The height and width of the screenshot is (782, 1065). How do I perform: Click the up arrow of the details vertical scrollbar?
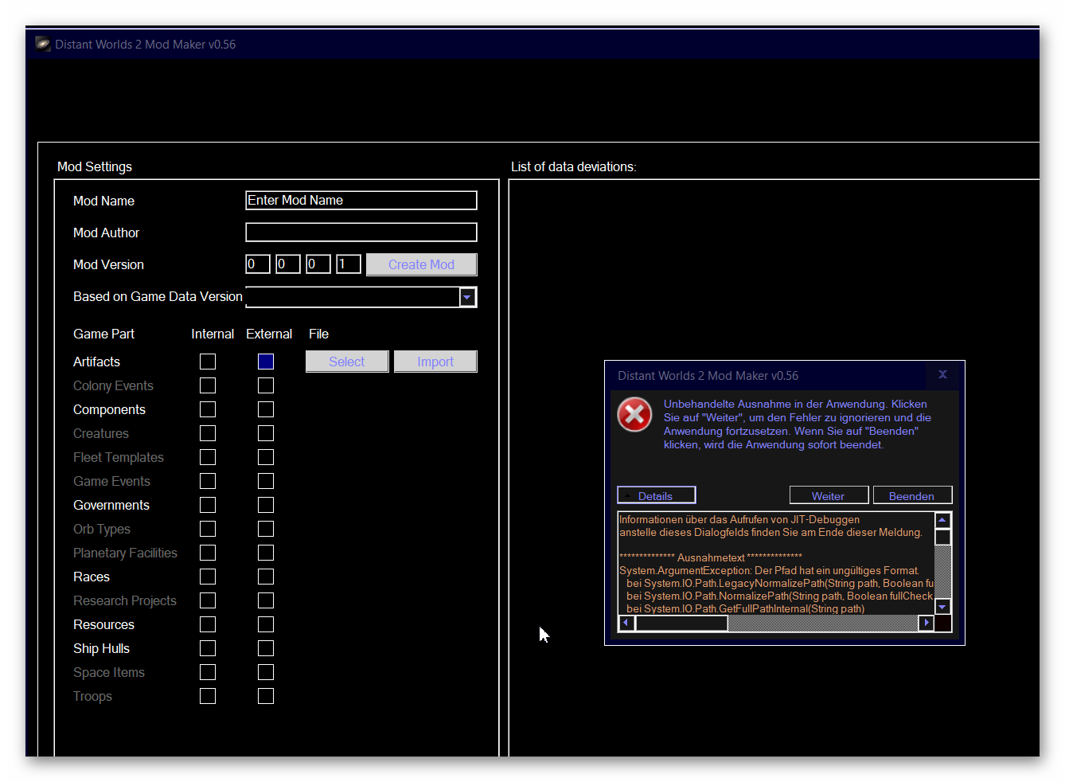(943, 520)
